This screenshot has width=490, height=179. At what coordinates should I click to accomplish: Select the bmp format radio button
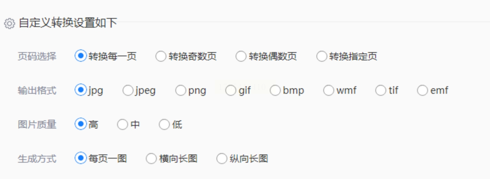275,90
